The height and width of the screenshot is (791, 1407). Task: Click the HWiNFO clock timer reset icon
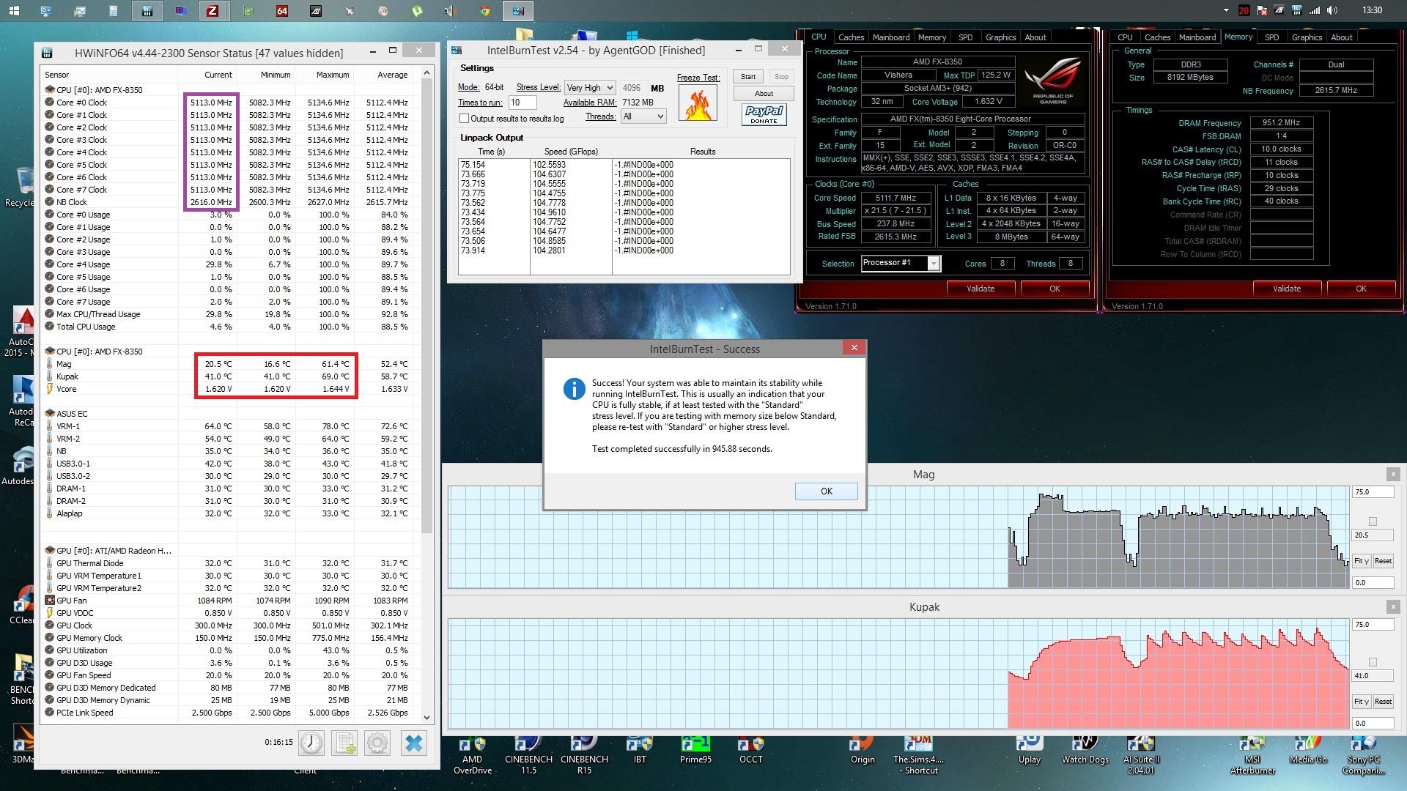311,743
